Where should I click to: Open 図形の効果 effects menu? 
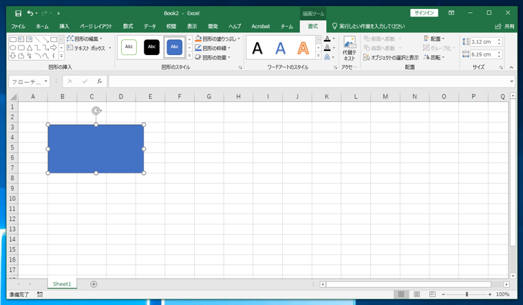click(213, 57)
